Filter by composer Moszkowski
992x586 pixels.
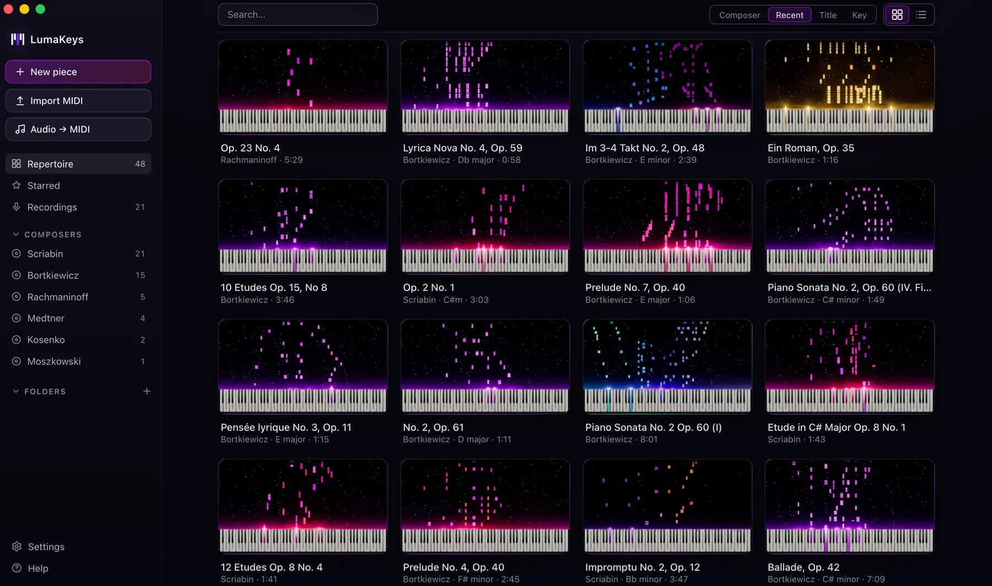[78, 361]
